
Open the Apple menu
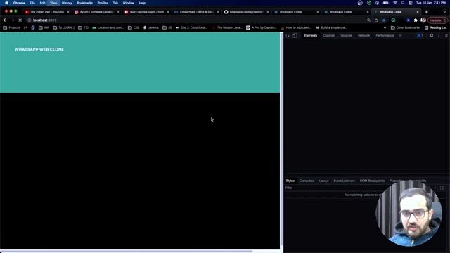pos(6,3)
